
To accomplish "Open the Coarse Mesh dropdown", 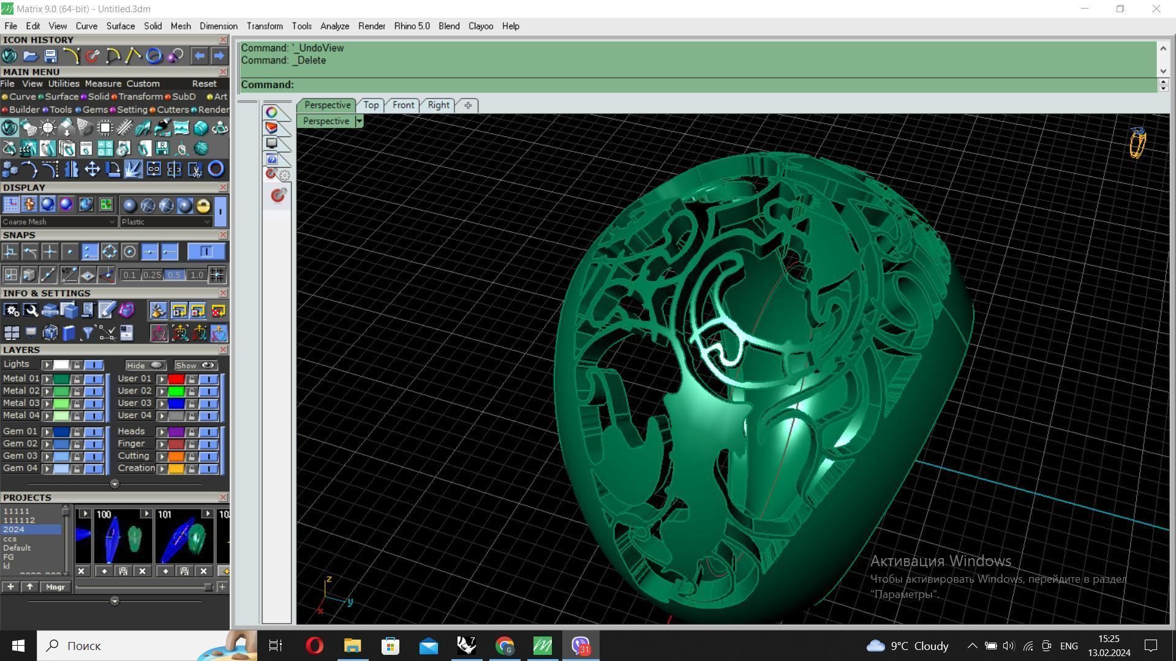I will point(58,222).
